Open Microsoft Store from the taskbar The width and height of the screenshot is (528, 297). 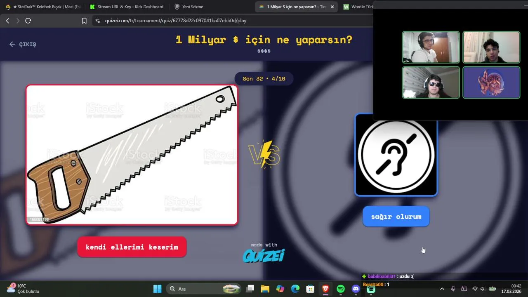[x=310, y=289]
